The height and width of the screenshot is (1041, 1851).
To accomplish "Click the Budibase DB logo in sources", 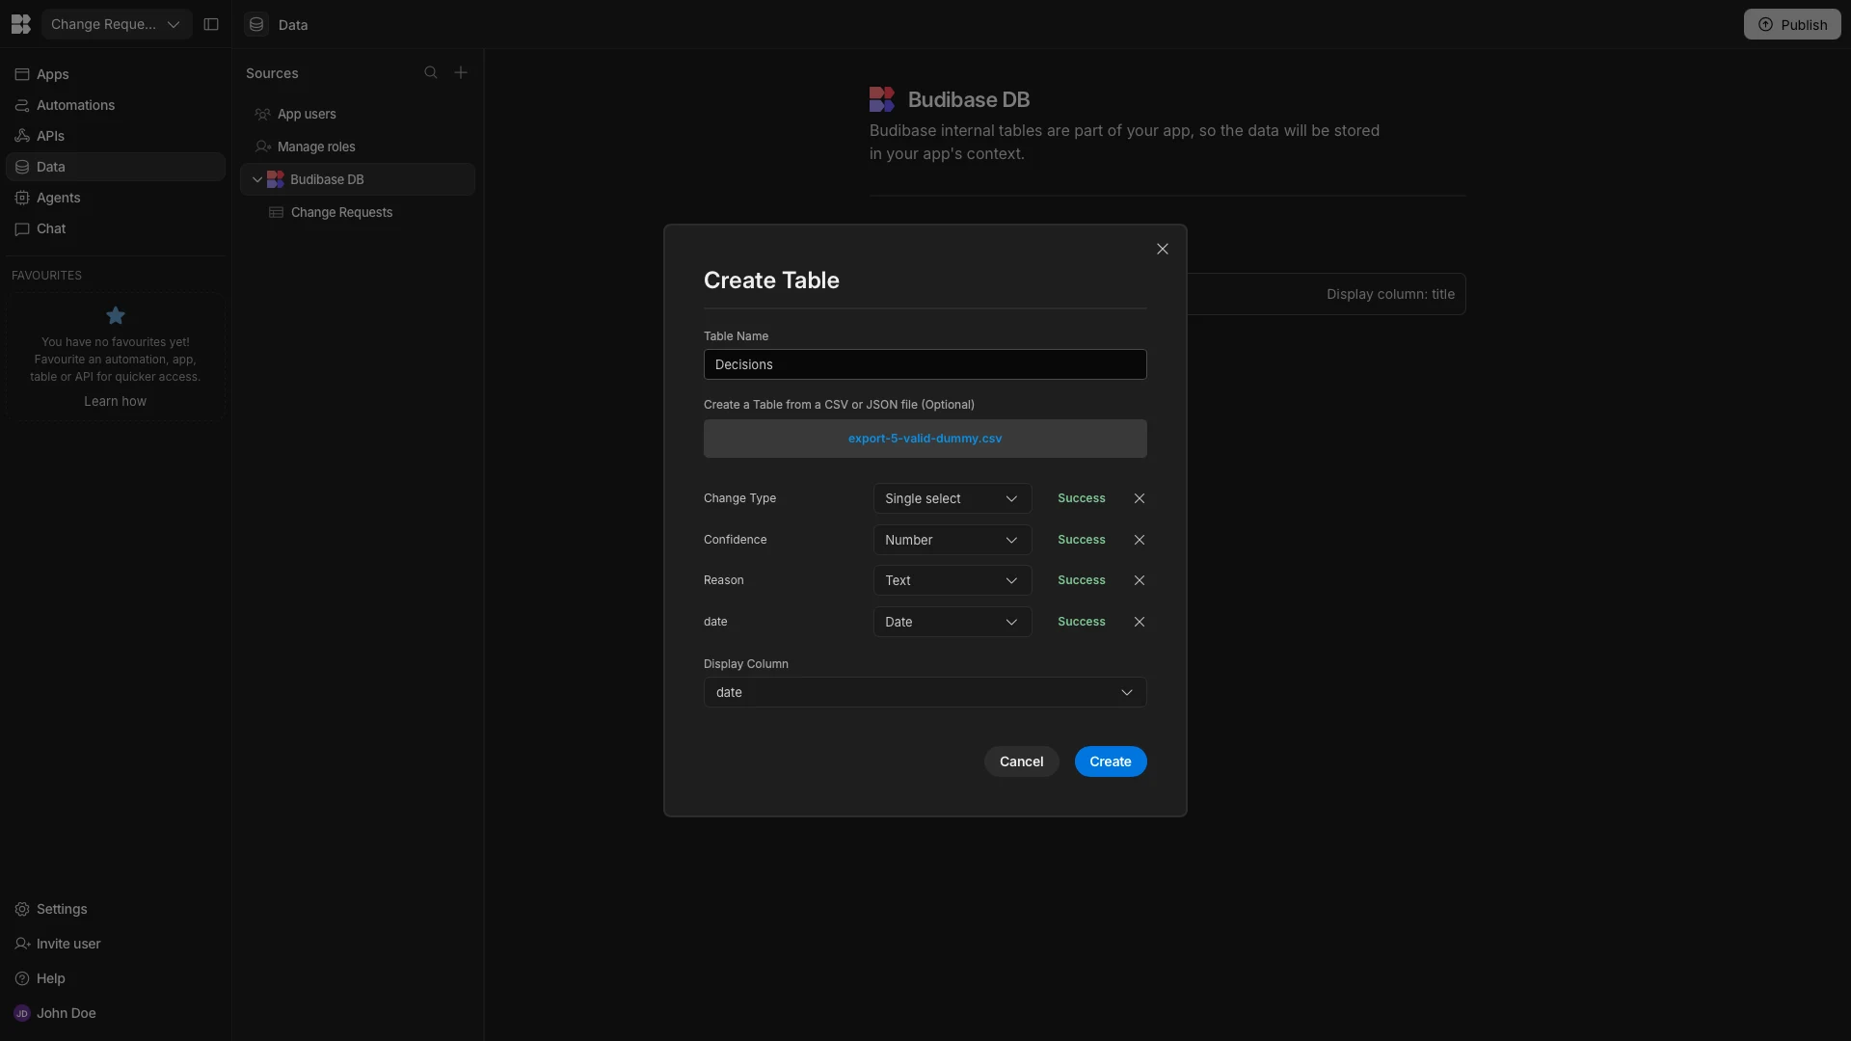I will (x=276, y=179).
